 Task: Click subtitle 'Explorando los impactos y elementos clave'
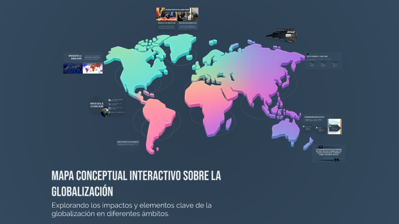coord(131,209)
